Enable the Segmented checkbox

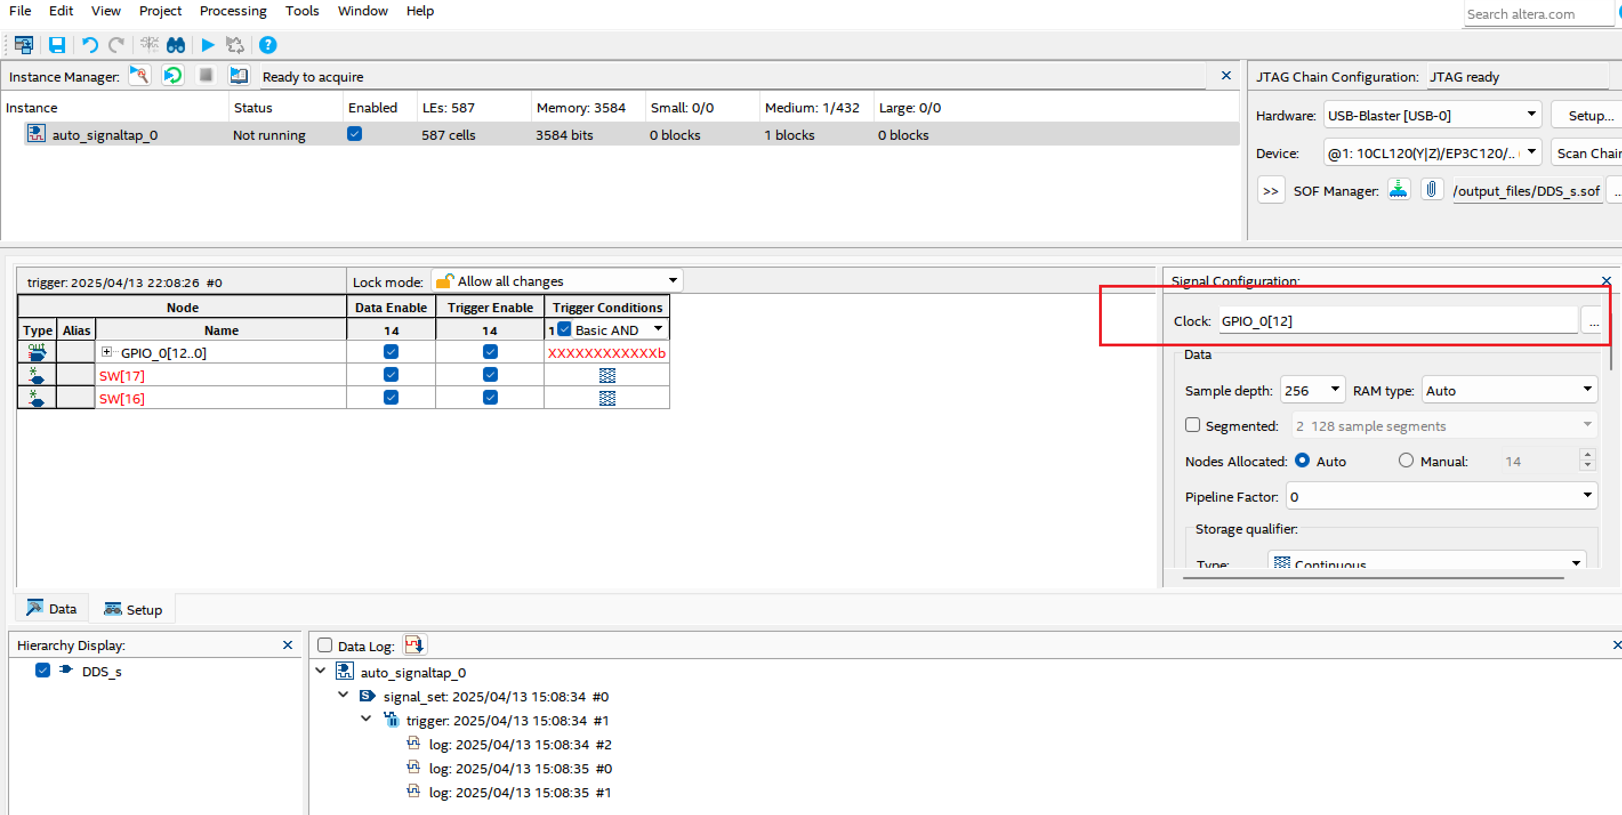[x=1192, y=425]
